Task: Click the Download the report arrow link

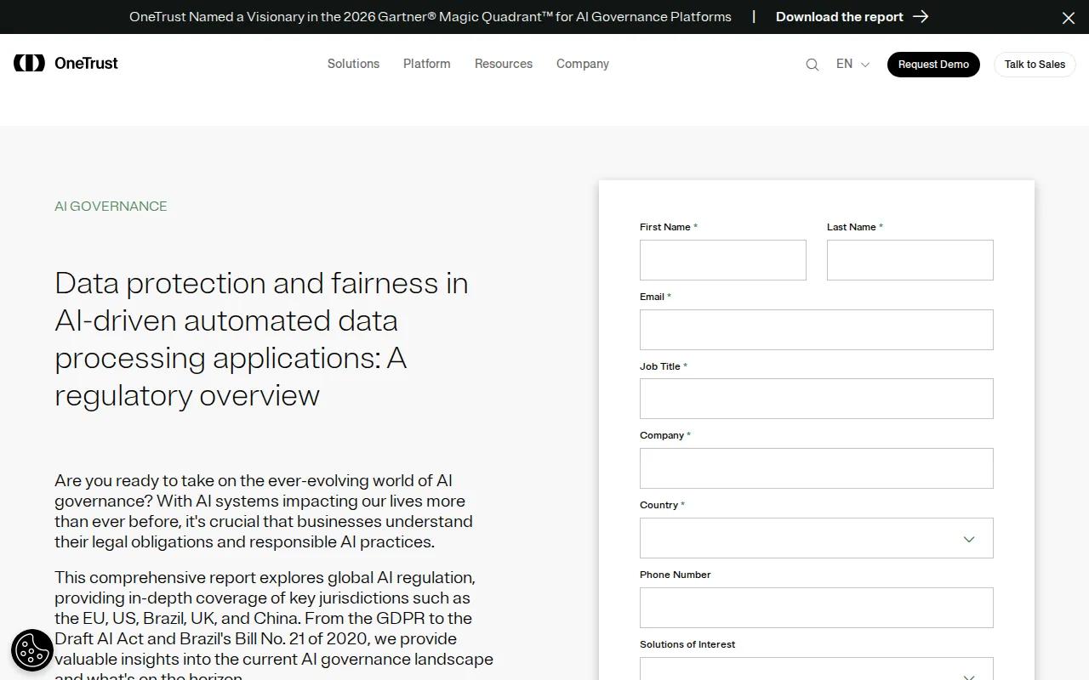Action: pyautogui.click(x=852, y=16)
